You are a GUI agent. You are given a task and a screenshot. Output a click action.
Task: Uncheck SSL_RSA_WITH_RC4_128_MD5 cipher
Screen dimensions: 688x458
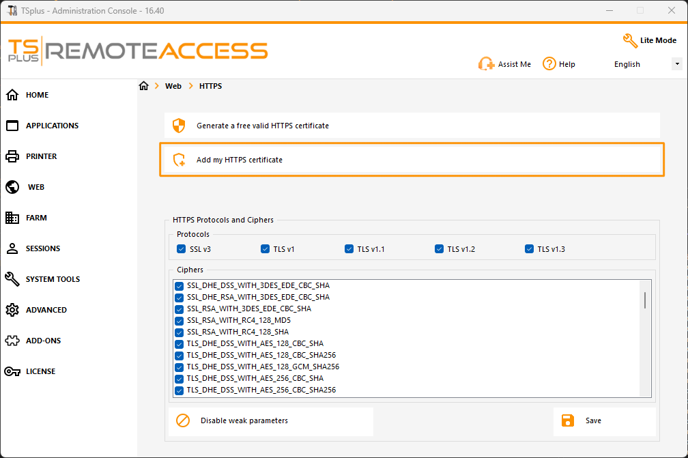(x=180, y=320)
